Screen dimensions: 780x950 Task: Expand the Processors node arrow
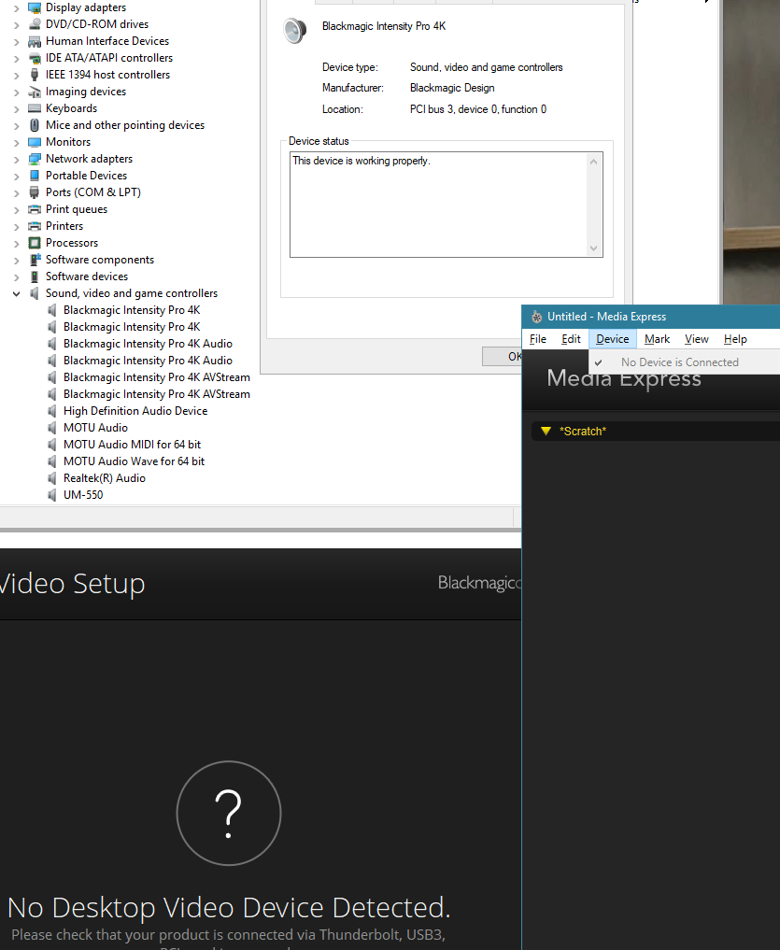[17, 244]
